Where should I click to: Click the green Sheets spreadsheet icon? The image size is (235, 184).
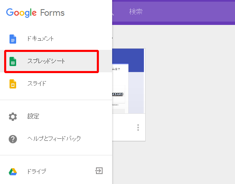click(x=13, y=61)
